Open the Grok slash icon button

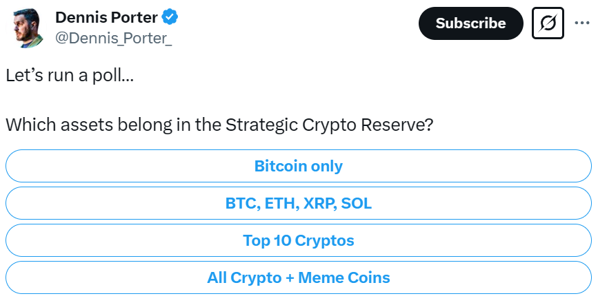click(x=548, y=23)
